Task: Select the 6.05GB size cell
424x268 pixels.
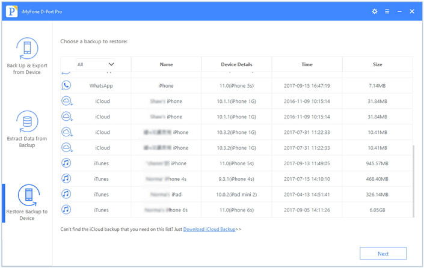Action: click(377, 210)
